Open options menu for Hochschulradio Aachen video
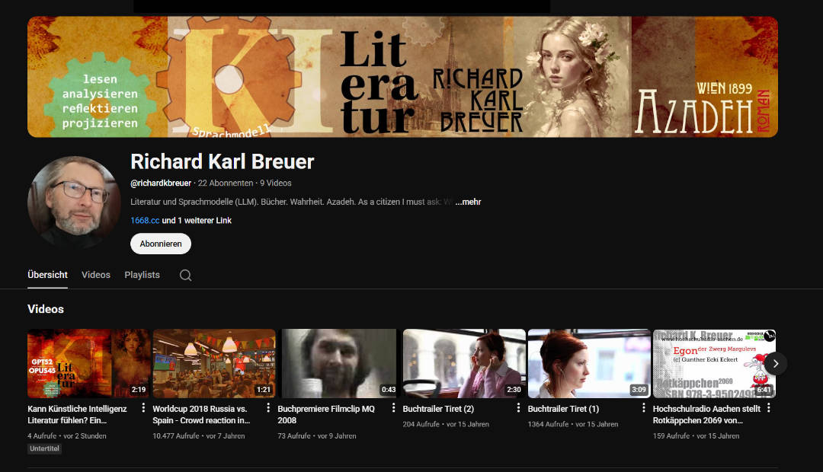This screenshot has height=472, width=823. click(769, 408)
